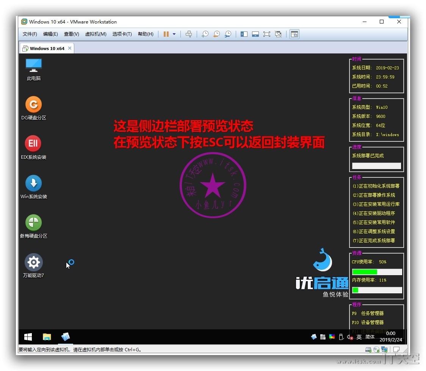Click task (6)正在调整系统设置
The width and height of the screenshot is (426, 371).
(374, 232)
